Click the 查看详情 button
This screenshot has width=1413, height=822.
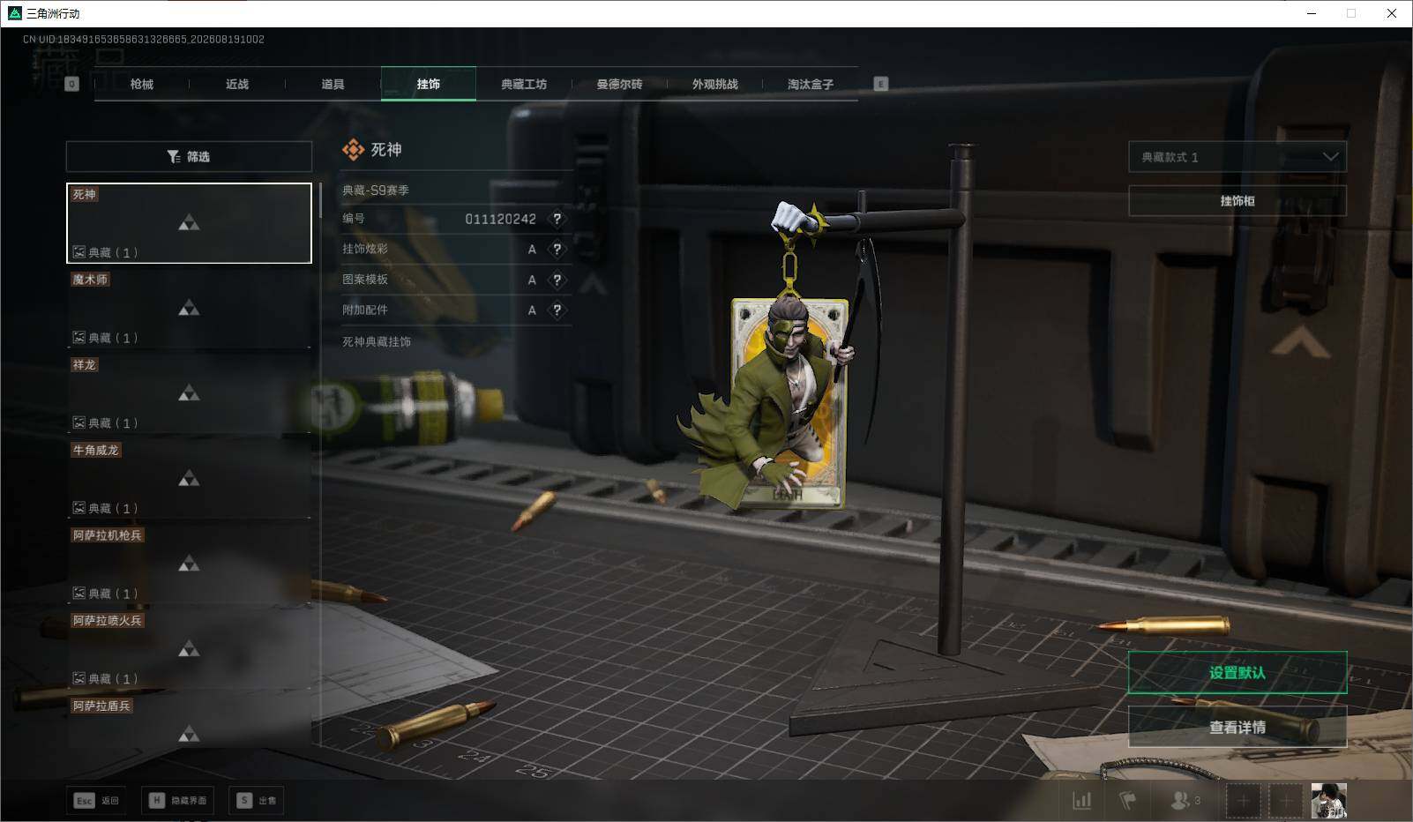tap(1237, 727)
